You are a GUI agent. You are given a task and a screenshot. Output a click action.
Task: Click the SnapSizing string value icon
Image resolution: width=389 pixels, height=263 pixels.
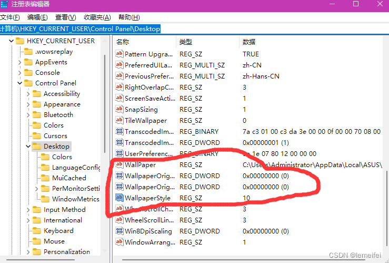(x=119, y=109)
